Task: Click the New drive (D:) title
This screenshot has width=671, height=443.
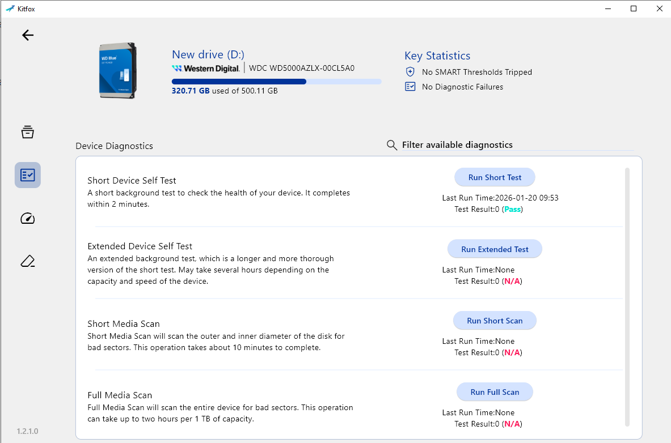Action: pos(208,55)
